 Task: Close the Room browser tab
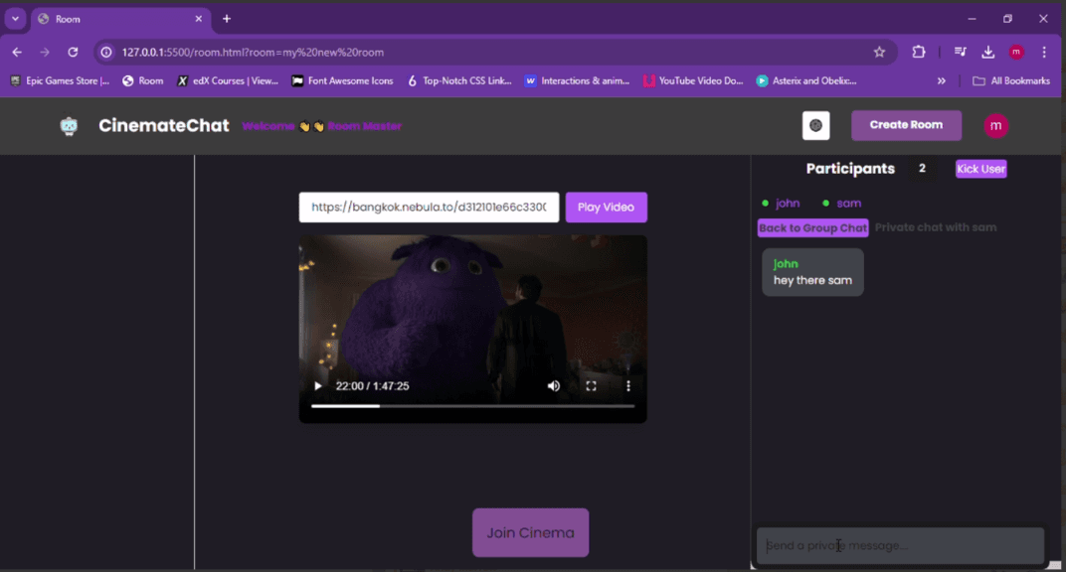199,19
